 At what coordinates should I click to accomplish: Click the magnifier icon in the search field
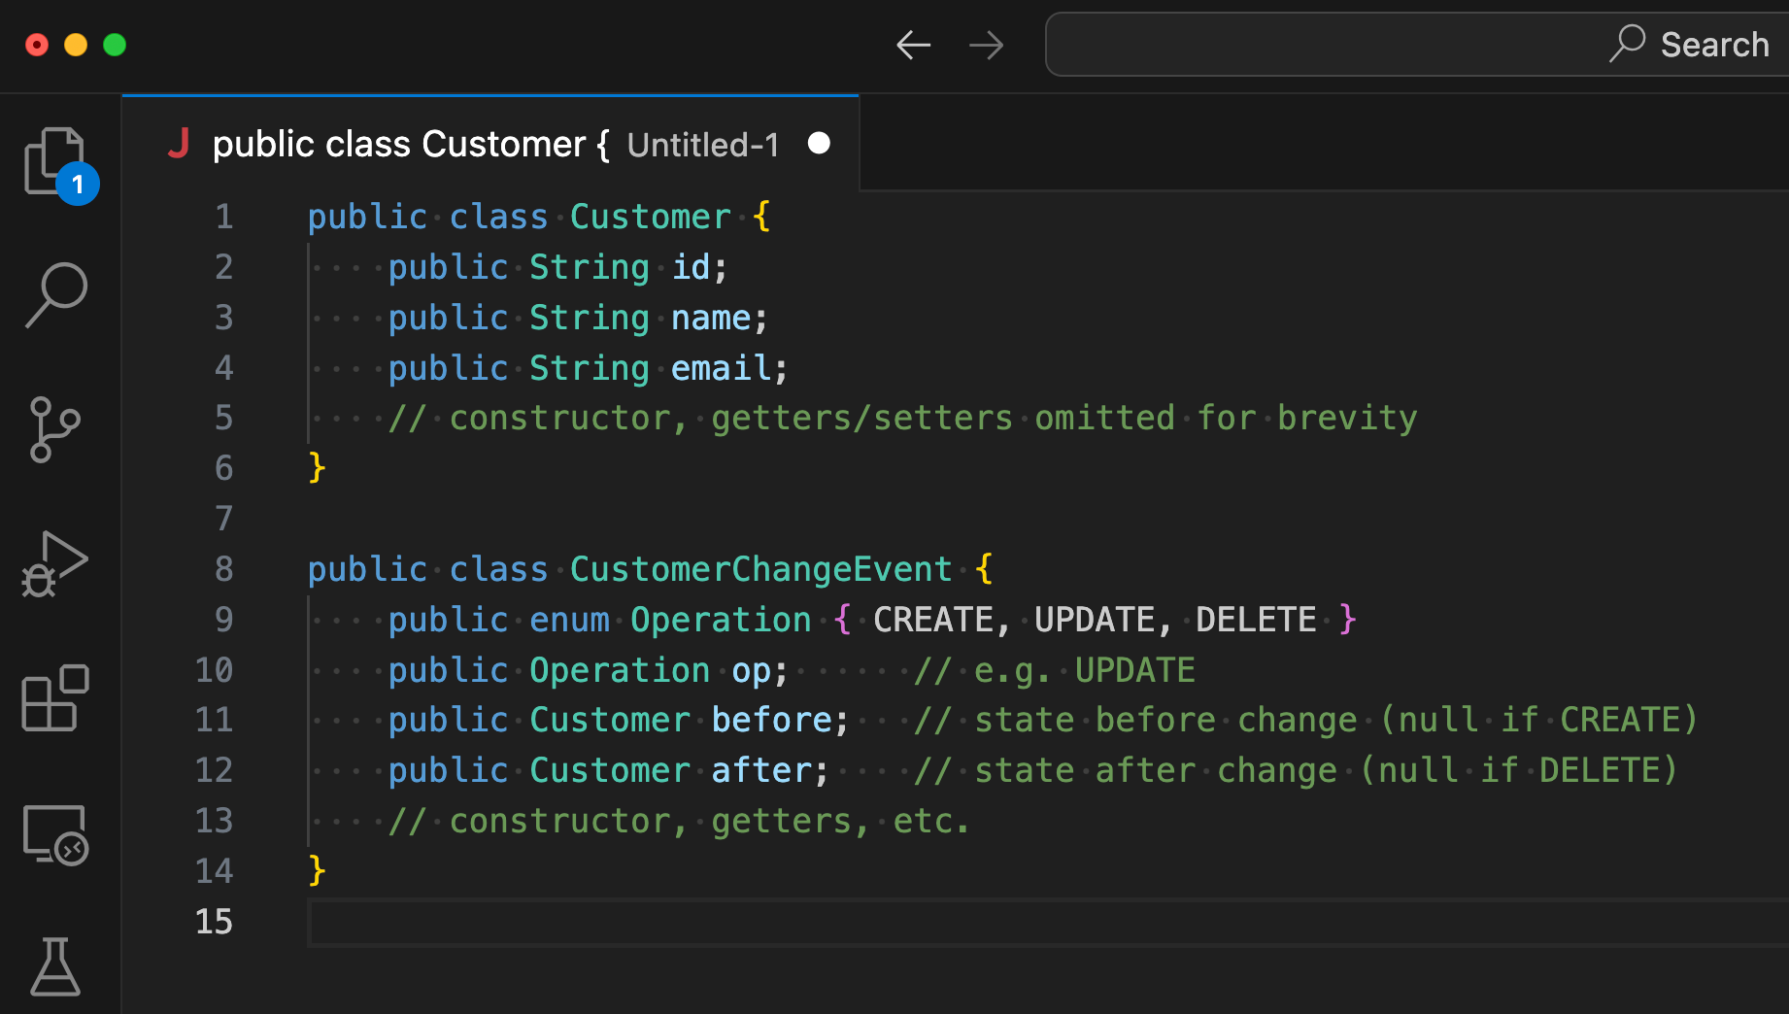(1628, 44)
